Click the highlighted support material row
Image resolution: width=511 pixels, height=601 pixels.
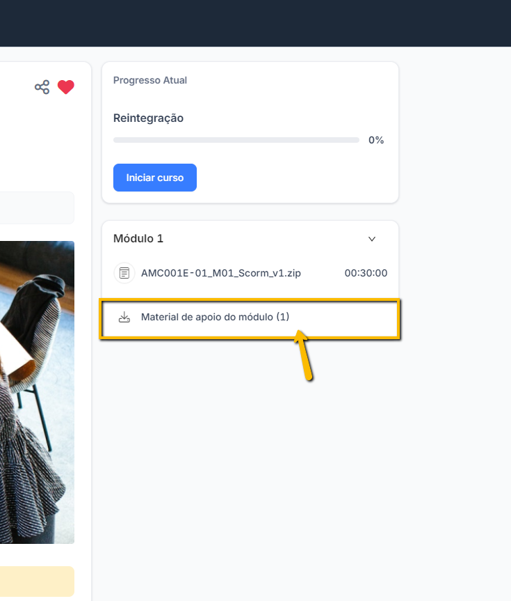250,319
